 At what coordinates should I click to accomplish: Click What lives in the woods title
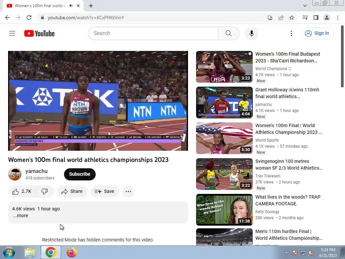pos(288,200)
